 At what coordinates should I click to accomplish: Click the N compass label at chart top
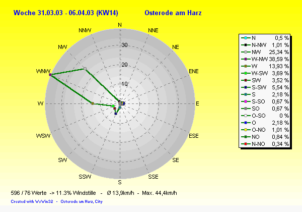[119, 25]
